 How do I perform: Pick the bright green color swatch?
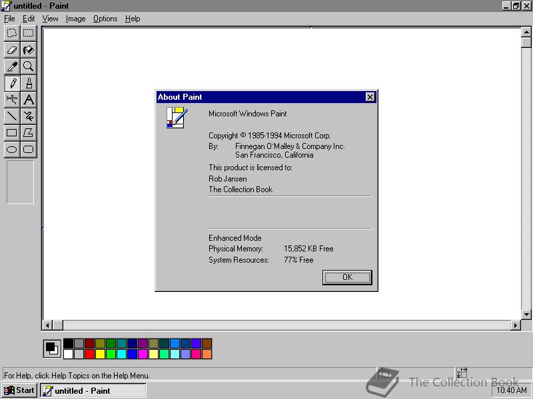[111, 354]
